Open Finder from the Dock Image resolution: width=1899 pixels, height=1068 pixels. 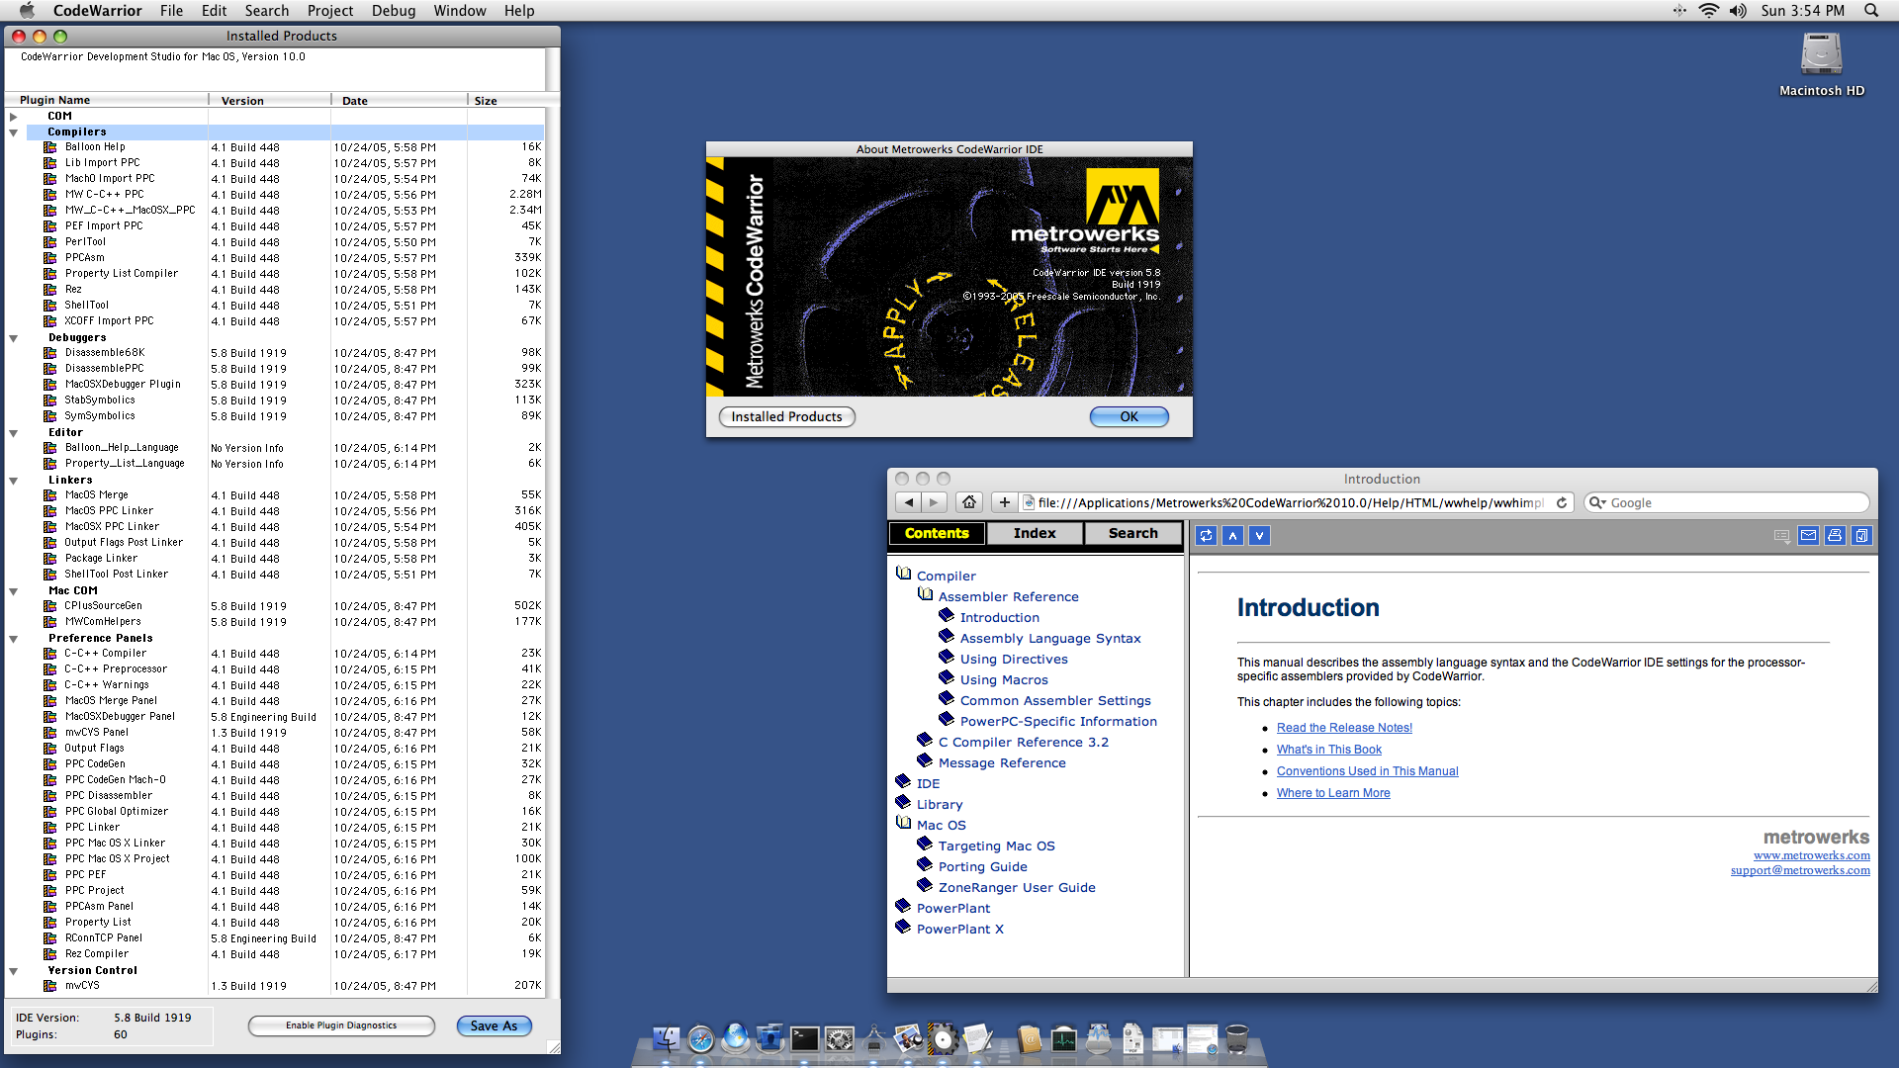[x=666, y=1039]
